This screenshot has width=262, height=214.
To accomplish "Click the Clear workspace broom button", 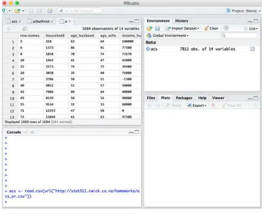I will coord(211,28).
